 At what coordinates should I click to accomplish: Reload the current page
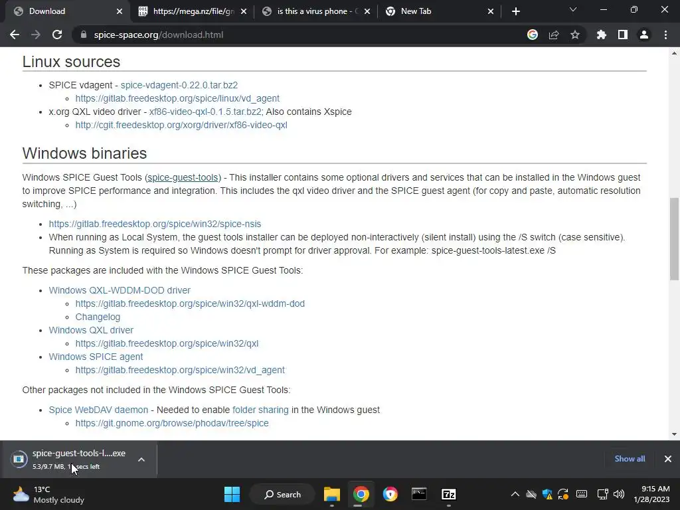coord(57,35)
